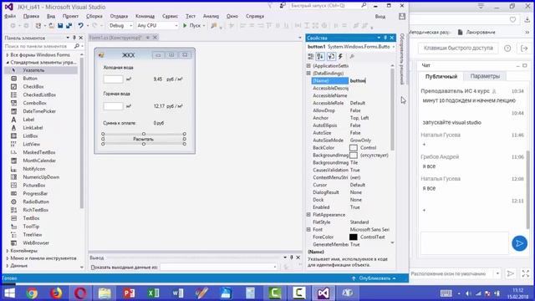Expand the FlatAppearance property node
Viewport: 535px width, 301px height.
coord(308,215)
